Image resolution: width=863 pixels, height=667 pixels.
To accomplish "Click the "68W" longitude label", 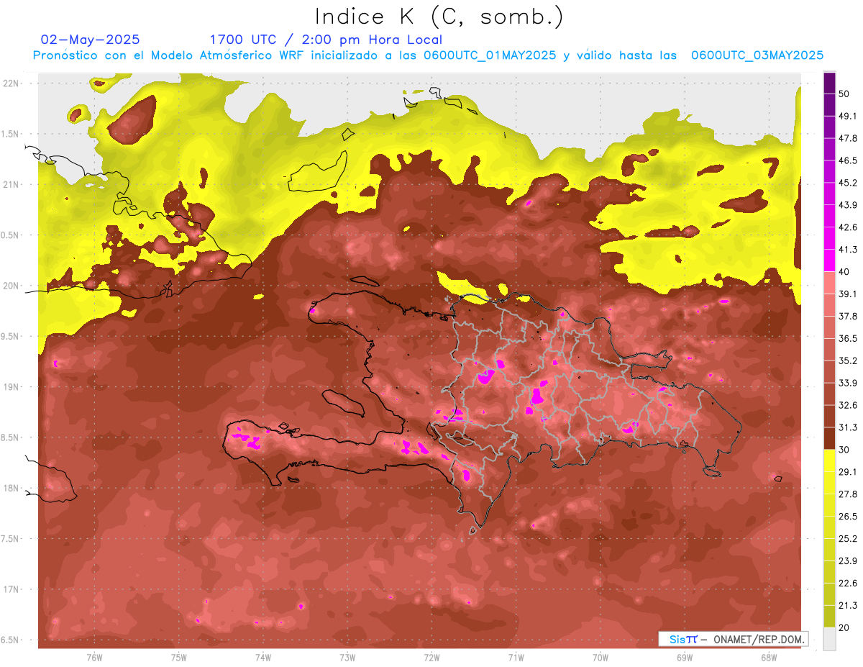I will tap(769, 658).
